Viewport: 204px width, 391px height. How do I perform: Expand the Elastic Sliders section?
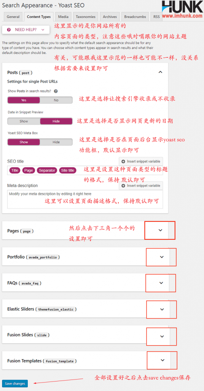coord(162,309)
